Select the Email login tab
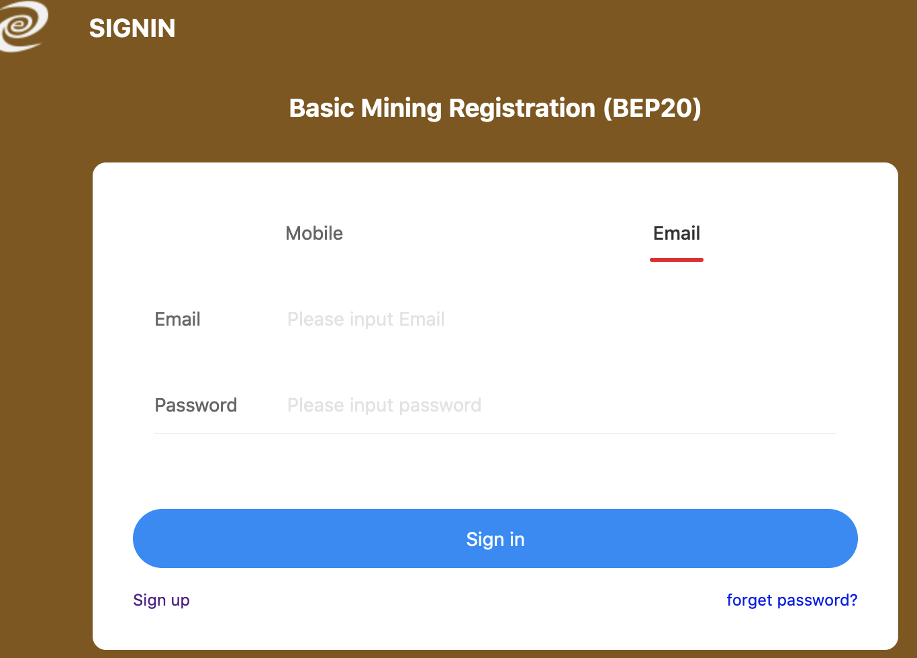Viewport: 917px width, 658px height. tap(677, 233)
